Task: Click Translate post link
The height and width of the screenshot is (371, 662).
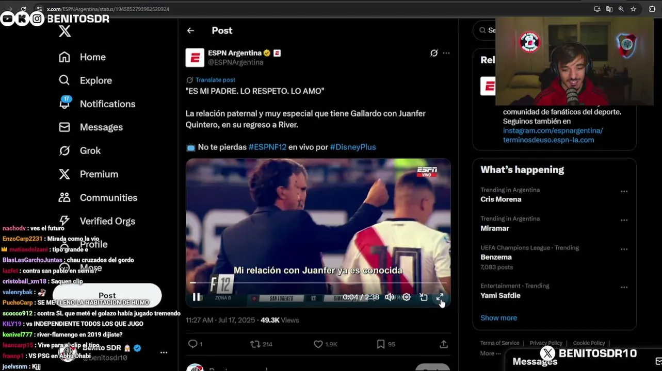Action: pyautogui.click(x=215, y=80)
